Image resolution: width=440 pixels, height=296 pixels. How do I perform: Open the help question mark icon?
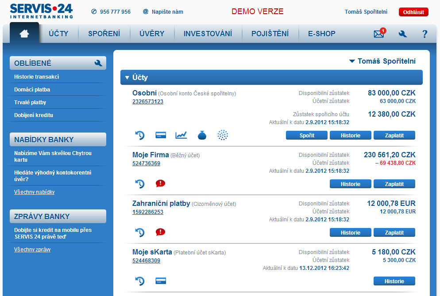[x=425, y=34]
